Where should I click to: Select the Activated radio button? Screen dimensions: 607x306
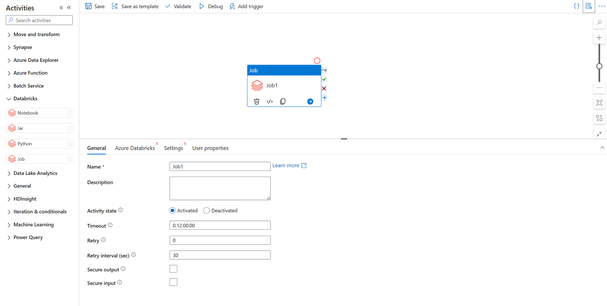[x=172, y=211]
